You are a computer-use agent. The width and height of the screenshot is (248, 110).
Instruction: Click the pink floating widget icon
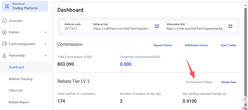[x=244, y=100]
